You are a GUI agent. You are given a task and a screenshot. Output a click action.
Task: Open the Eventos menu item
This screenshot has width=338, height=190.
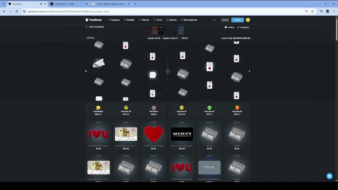point(171,20)
